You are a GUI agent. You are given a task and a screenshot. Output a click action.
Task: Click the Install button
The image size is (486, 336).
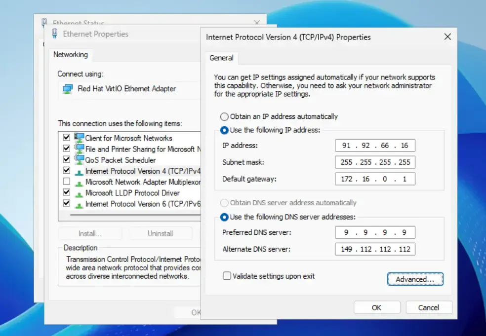tap(90, 233)
